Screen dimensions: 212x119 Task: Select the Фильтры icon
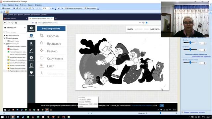click(31, 58)
